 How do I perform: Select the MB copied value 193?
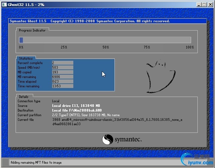tap(62, 72)
